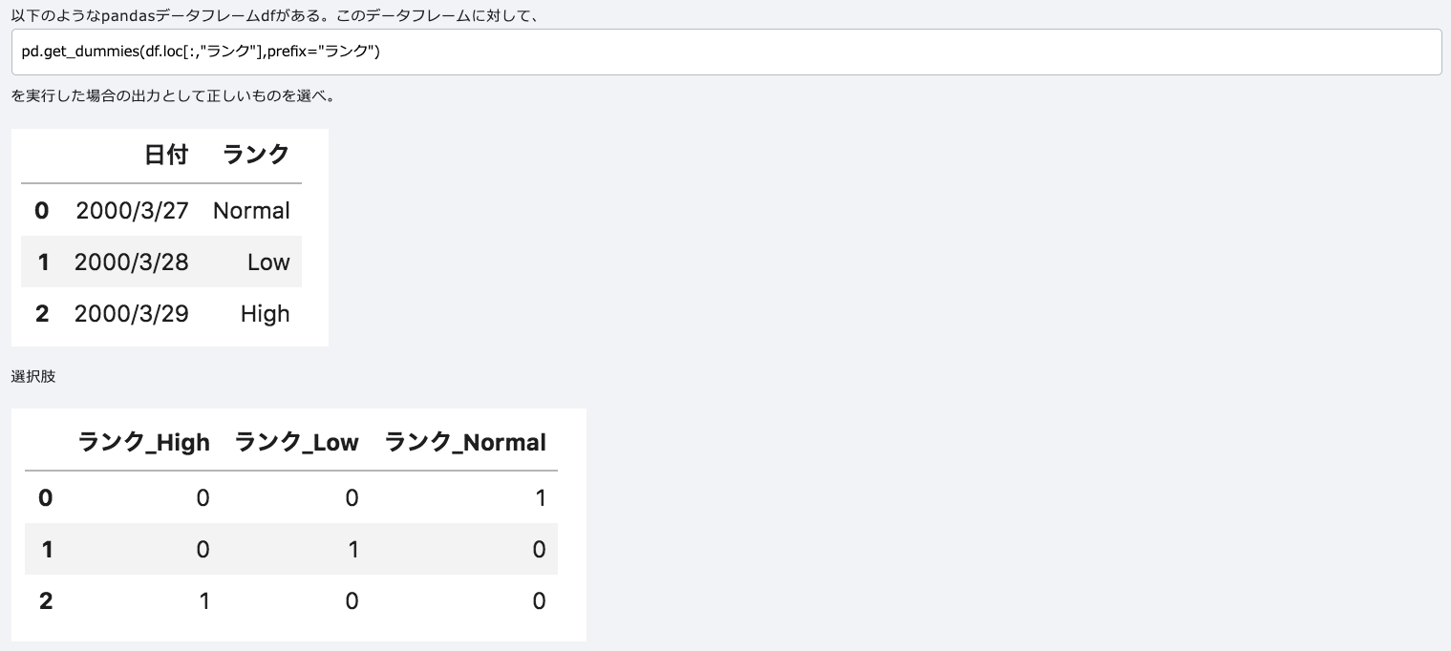Click the を実行した場合の出力 instruction text
Image resolution: width=1451 pixels, height=651 pixels.
(x=172, y=96)
